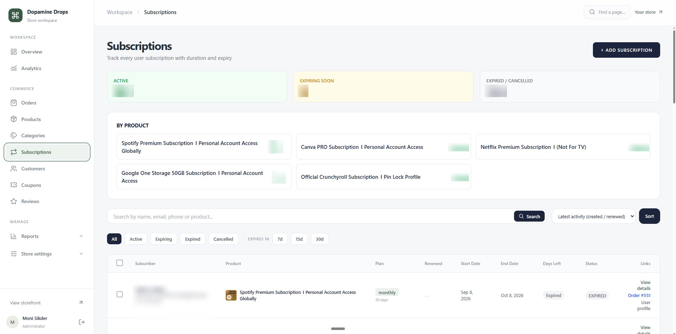
Task: Click the Add Subscription button
Action: (x=626, y=50)
